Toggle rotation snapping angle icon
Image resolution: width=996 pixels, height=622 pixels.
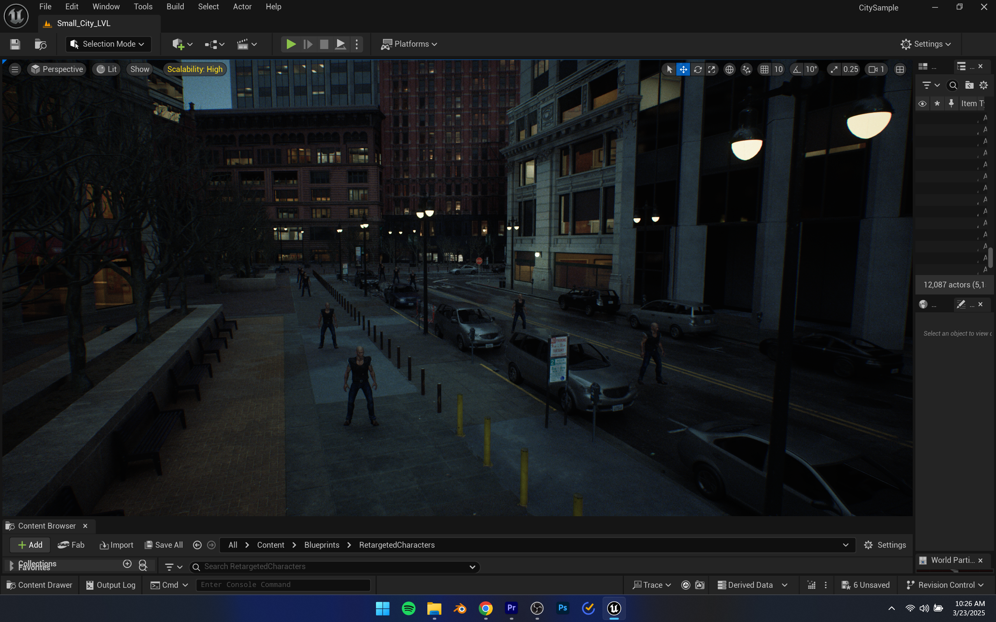[x=797, y=70]
